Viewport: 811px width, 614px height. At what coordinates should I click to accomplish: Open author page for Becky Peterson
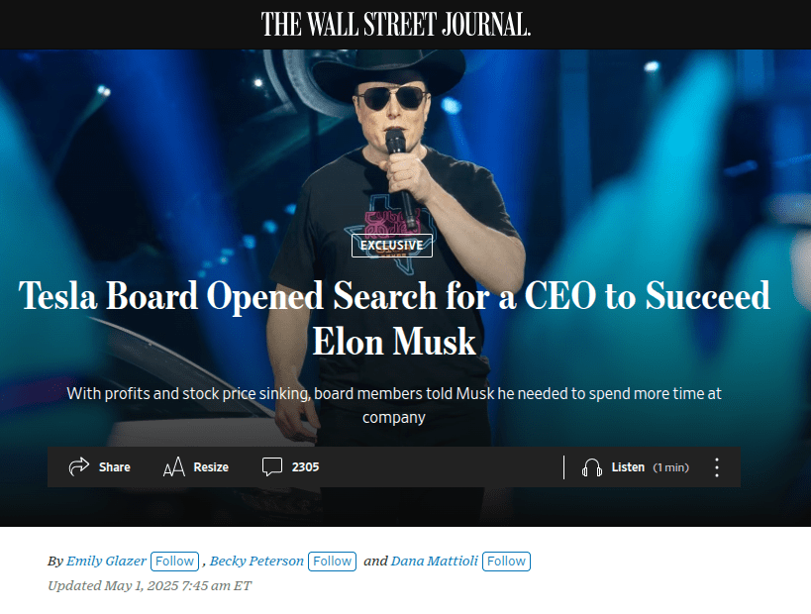tap(256, 562)
